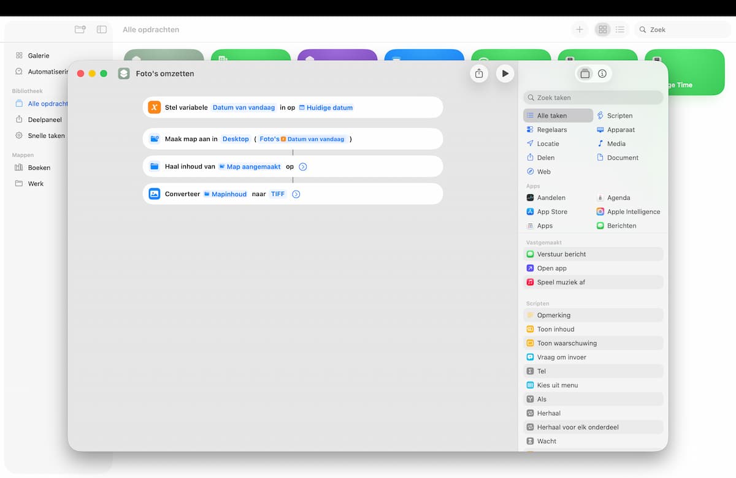This screenshot has width=736, height=478.
Task: Switch to list view in main window
Action: click(x=620, y=29)
